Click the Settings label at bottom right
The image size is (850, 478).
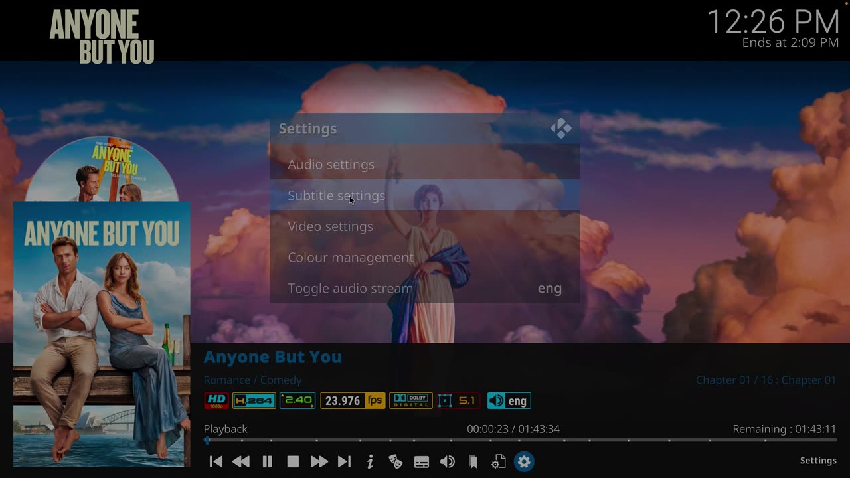coord(818,461)
